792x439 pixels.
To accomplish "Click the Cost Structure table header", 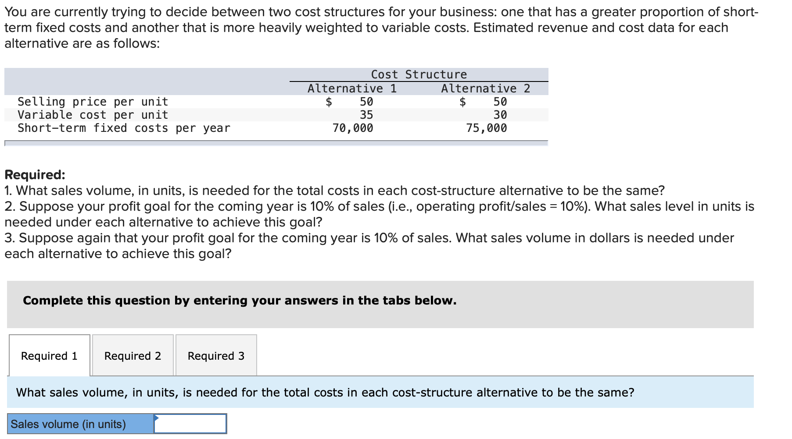I will (x=419, y=74).
